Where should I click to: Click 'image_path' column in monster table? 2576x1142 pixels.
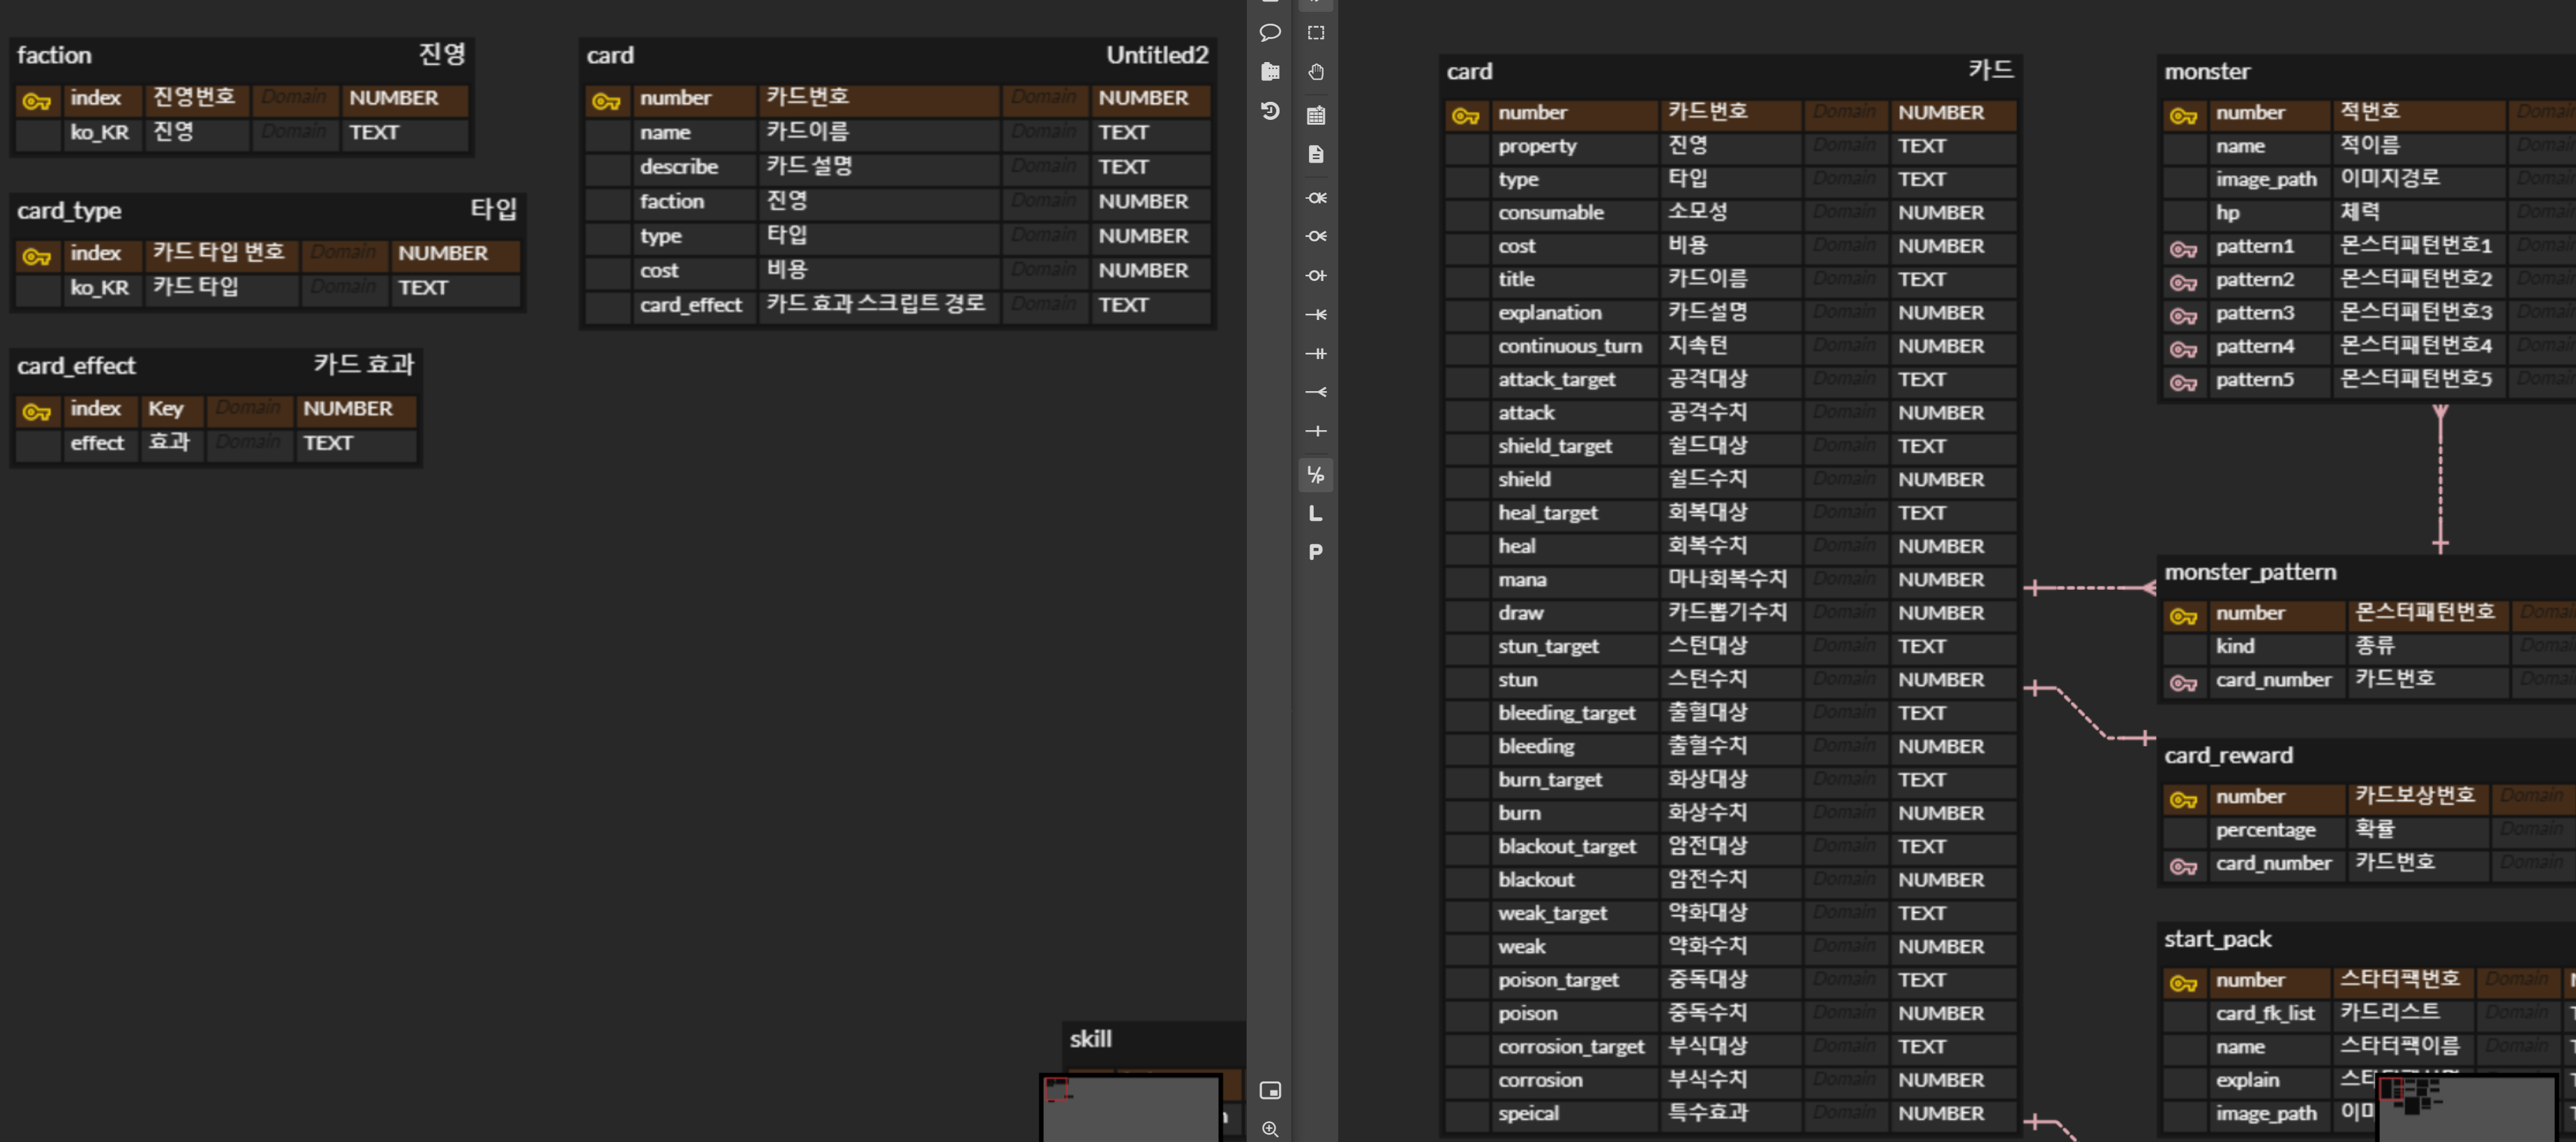pyautogui.click(x=2265, y=180)
